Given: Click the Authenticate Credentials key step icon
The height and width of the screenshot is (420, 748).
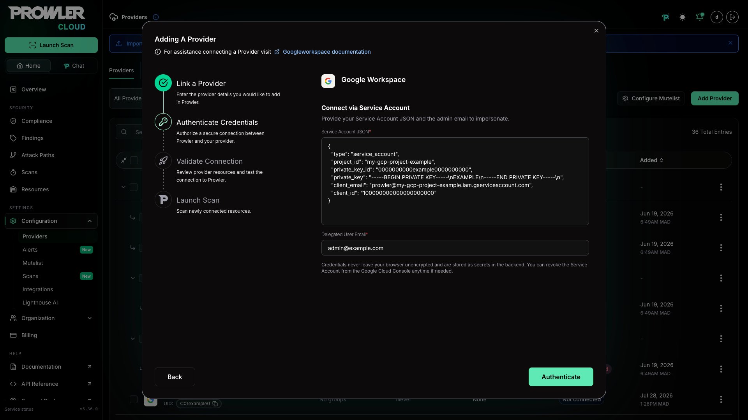Looking at the screenshot, I should coord(163,122).
